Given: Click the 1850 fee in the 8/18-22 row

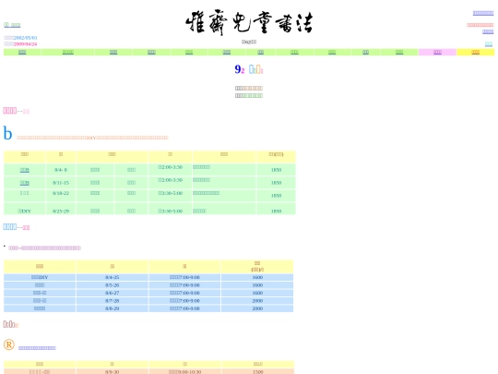Looking at the screenshot, I should click(276, 196).
